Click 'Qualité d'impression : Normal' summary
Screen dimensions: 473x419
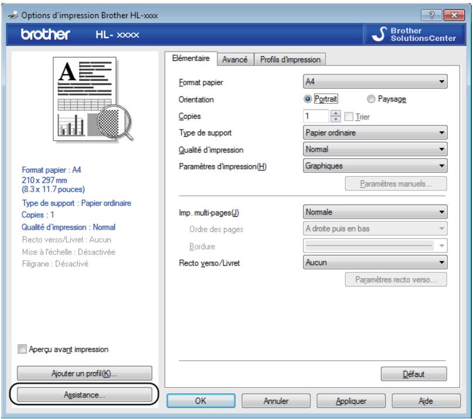[x=69, y=227]
